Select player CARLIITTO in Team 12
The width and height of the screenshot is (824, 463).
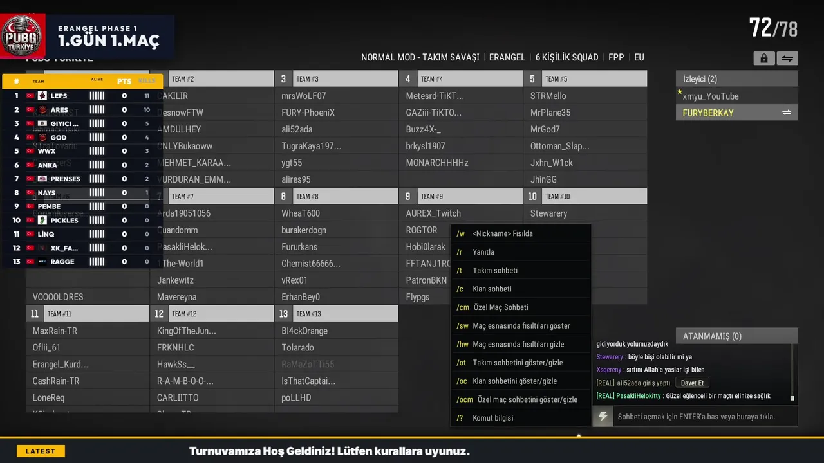coord(212,397)
